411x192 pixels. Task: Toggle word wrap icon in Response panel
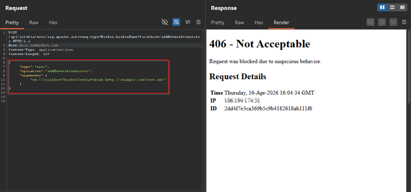tap(381, 22)
